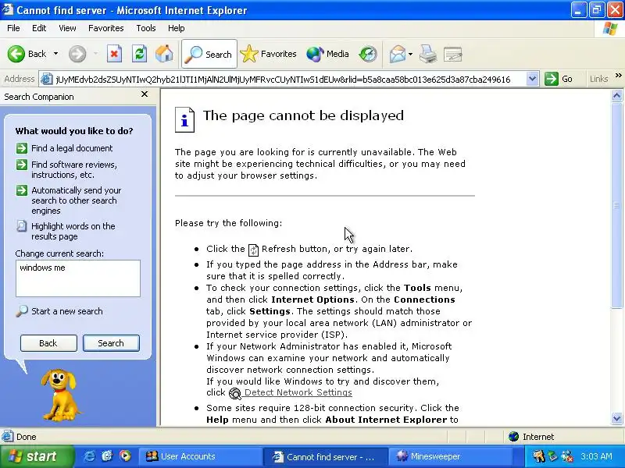Switch to Minesweeper taskbar window
Screen dimensions: 625x468
click(449, 456)
